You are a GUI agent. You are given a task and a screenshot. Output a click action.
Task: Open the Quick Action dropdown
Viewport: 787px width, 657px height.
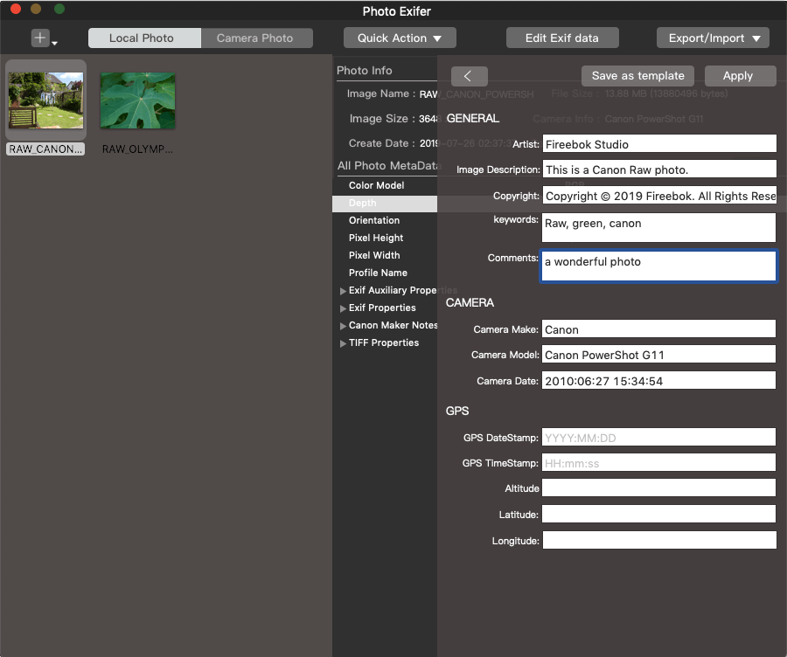[400, 38]
